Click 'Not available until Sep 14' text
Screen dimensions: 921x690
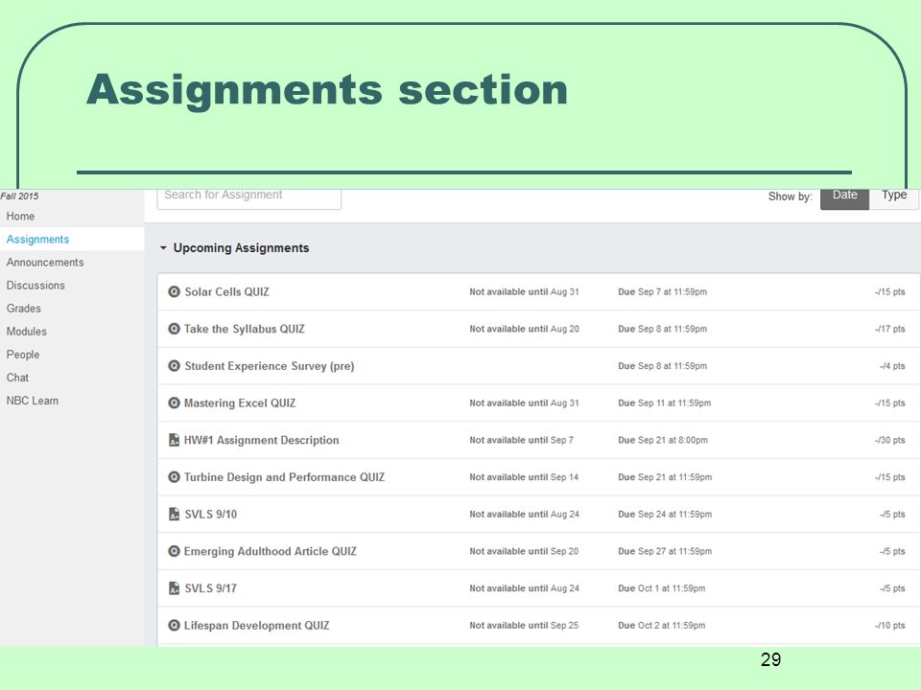click(x=524, y=477)
